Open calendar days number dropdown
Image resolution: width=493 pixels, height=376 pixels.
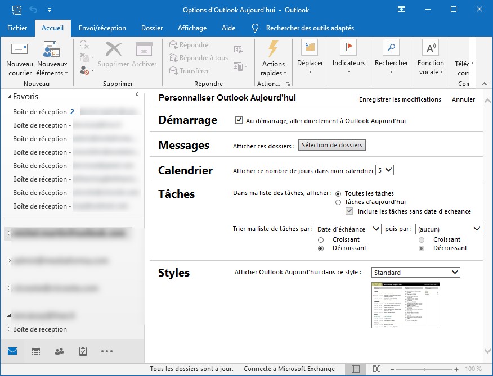point(386,170)
